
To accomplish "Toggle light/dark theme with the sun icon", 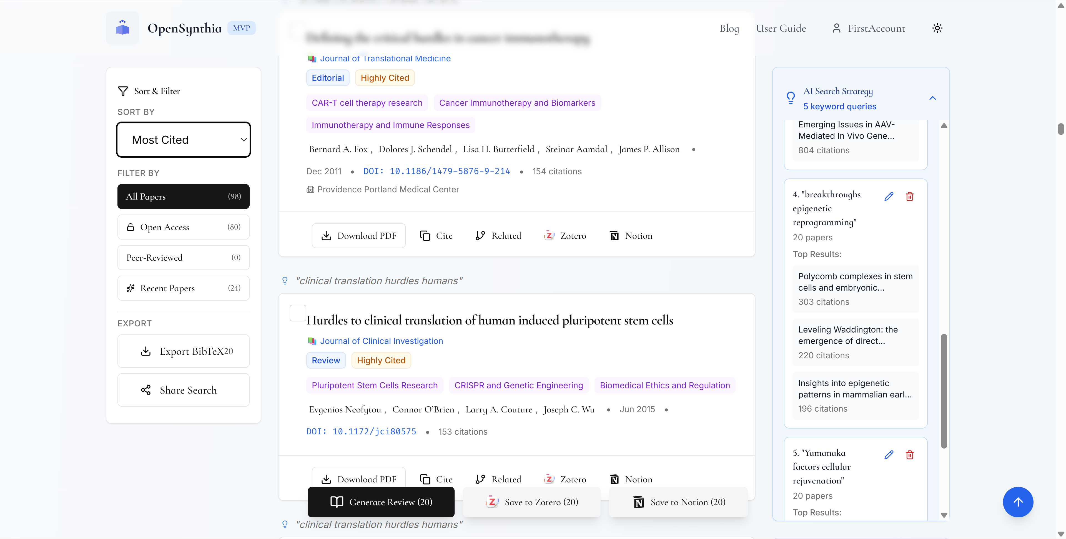I will 937,28.
